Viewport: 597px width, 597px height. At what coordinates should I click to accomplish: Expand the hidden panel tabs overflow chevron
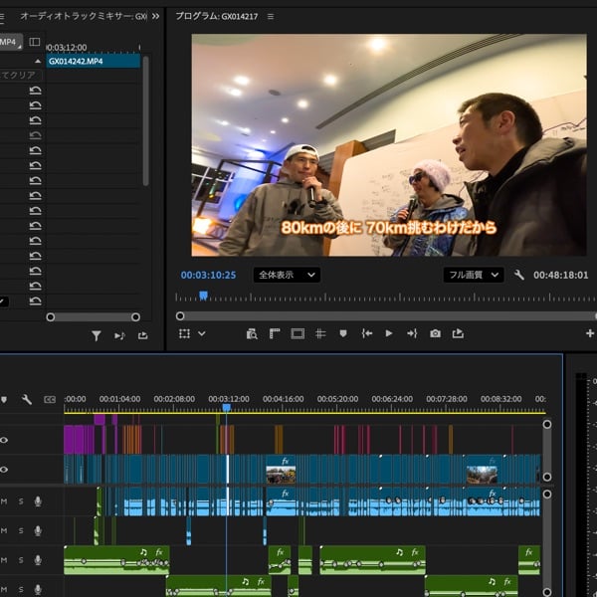[154, 17]
